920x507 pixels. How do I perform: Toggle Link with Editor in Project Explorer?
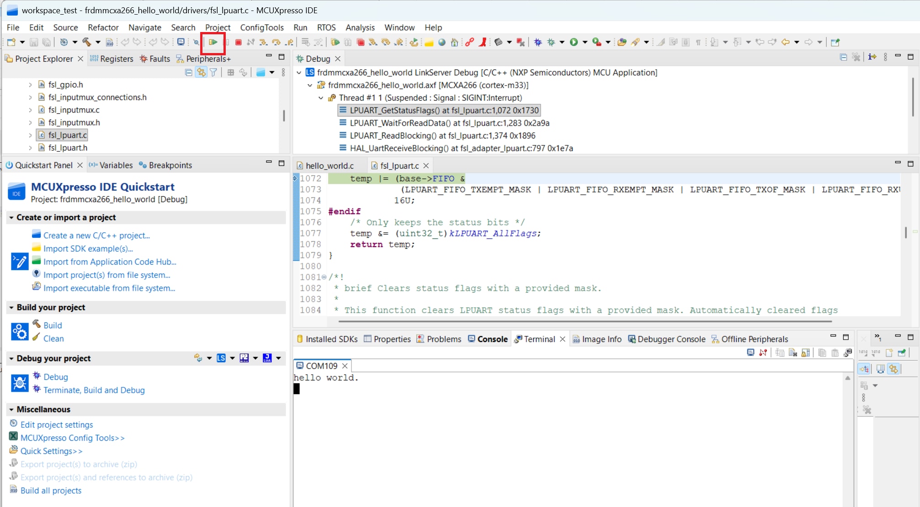click(201, 72)
